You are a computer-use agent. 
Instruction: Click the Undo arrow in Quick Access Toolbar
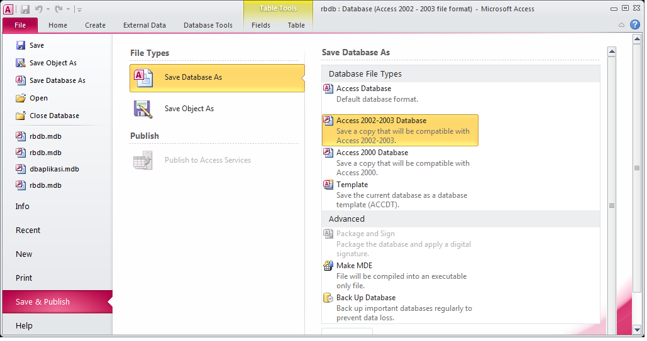pyautogui.click(x=38, y=9)
